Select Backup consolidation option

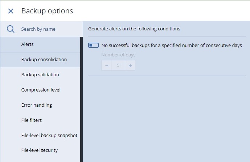40,60
